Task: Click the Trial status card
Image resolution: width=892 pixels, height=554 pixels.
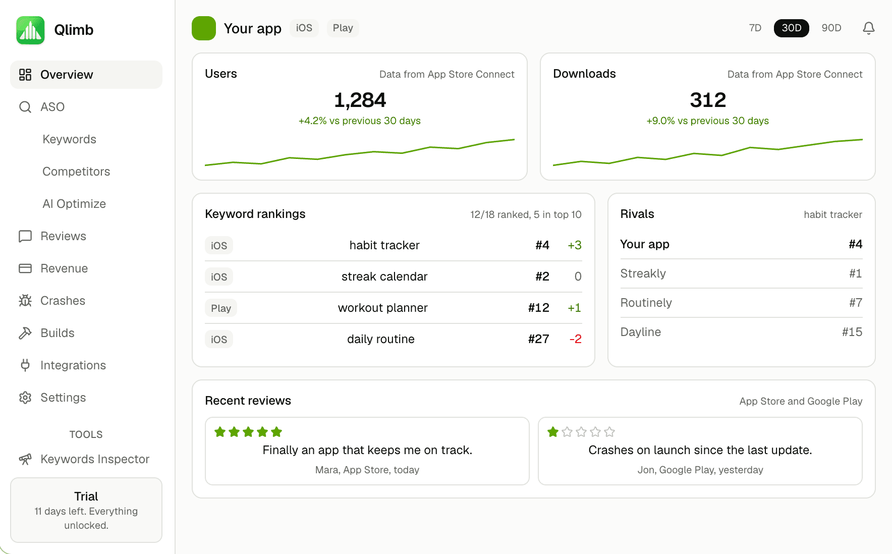Action: click(x=86, y=510)
